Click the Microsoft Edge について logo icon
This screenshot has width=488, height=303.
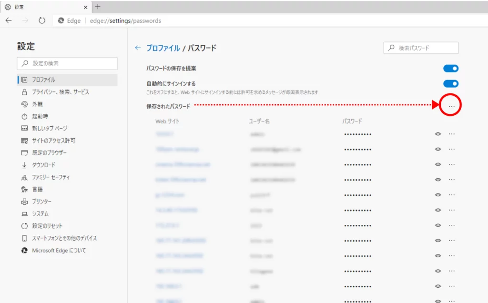pos(25,250)
